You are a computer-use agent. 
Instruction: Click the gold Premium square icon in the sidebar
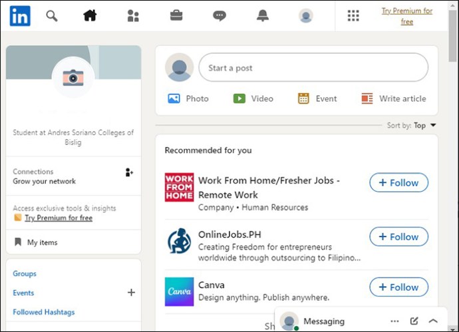coord(18,218)
